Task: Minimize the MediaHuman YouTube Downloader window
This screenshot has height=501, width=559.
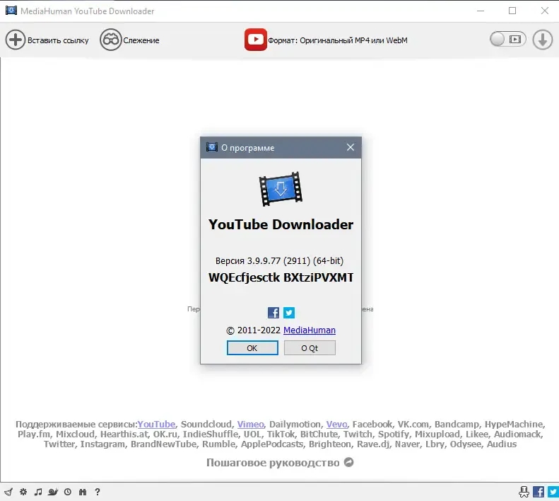Action: click(x=481, y=11)
